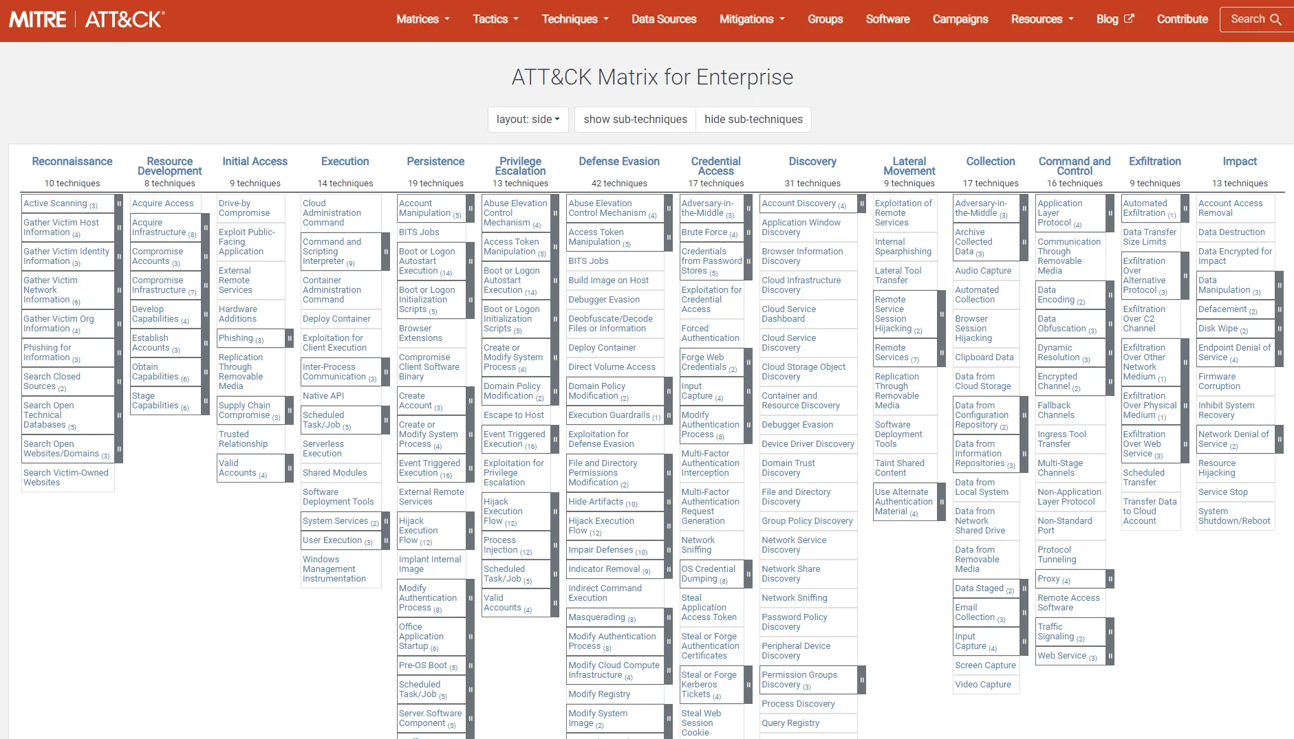Expand Phishing sub-techniques sidebar handle
Screen dimensions: 1294x739
point(290,338)
